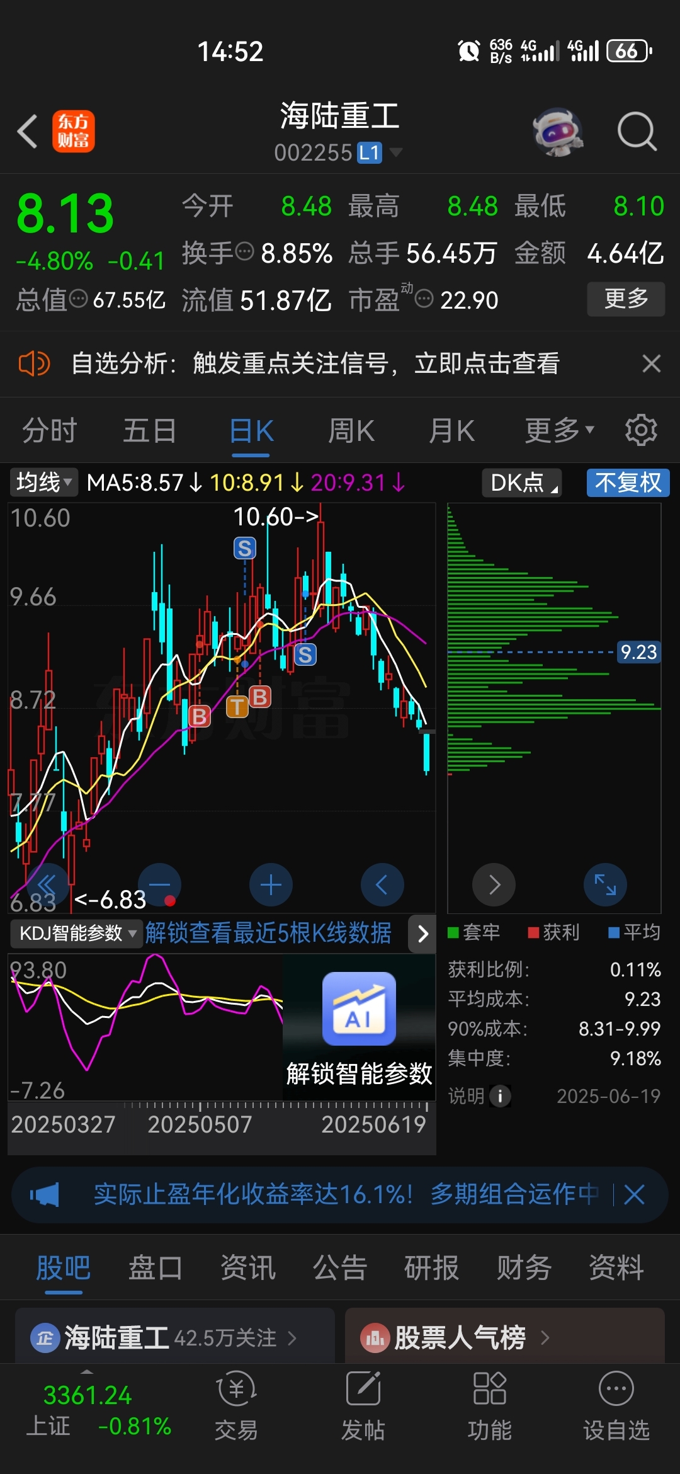Close the 多期组合 promo banner
680x1474 pixels.
634,1194
